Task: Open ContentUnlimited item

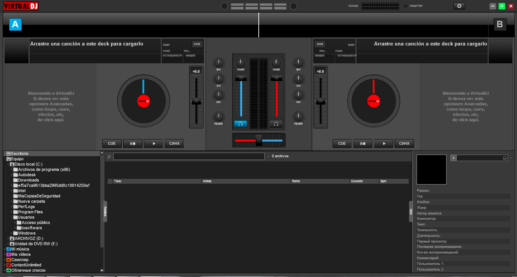Action: [x=26, y=265]
